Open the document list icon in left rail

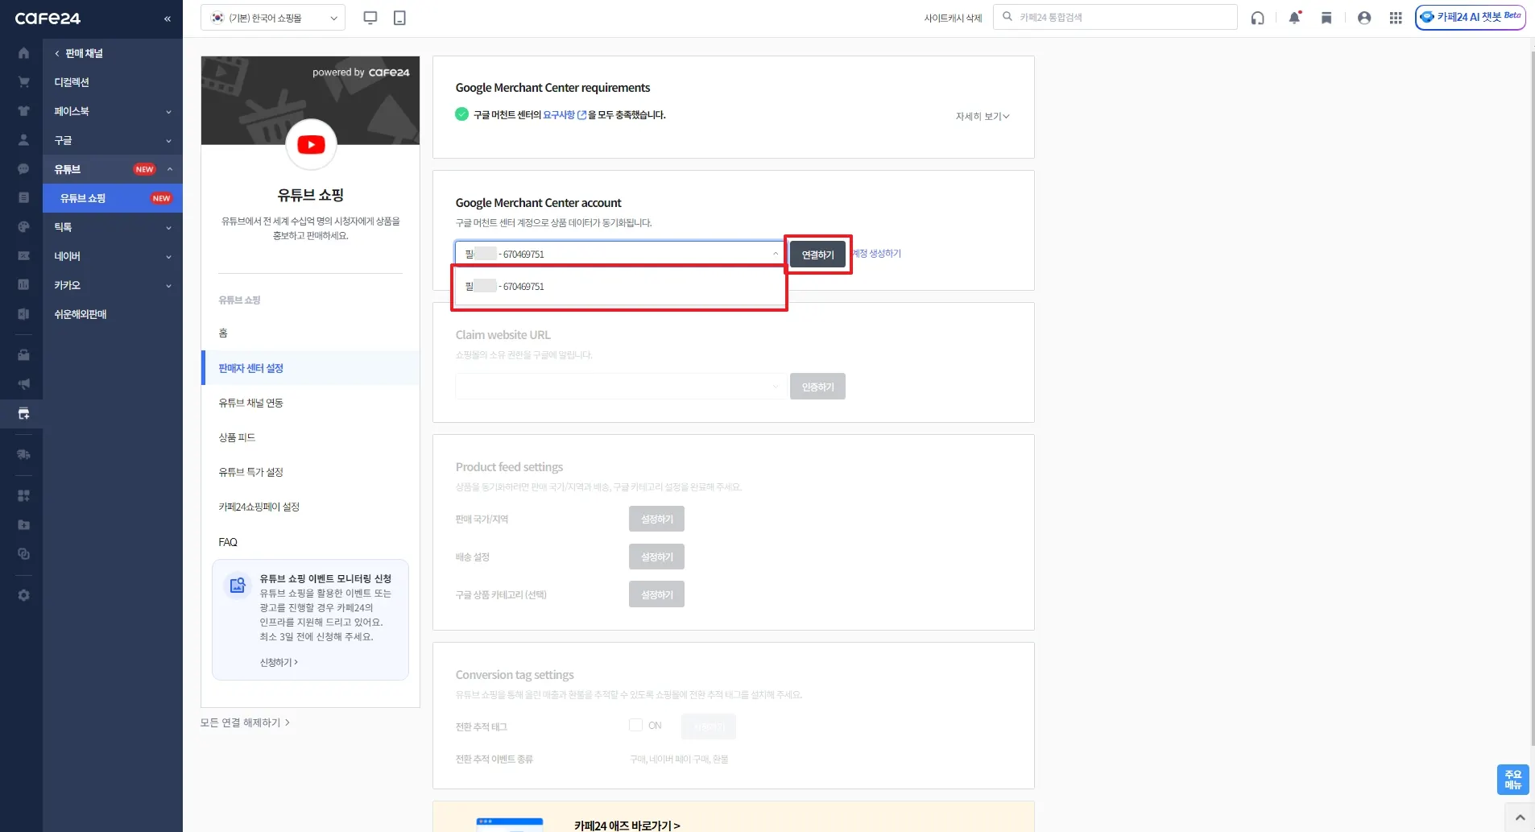(23, 197)
